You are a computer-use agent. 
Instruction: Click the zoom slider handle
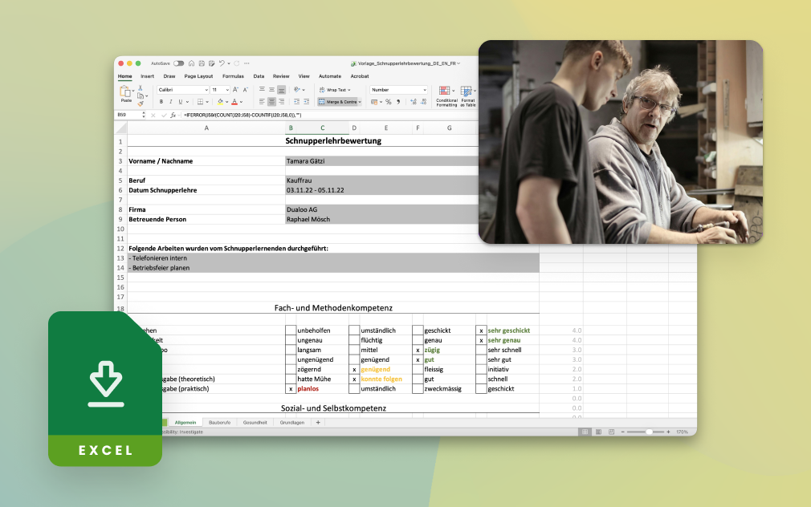pyautogui.click(x=649, y=432)
